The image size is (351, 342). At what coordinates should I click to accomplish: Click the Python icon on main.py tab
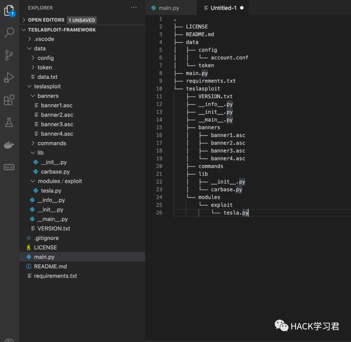(153, 8)
